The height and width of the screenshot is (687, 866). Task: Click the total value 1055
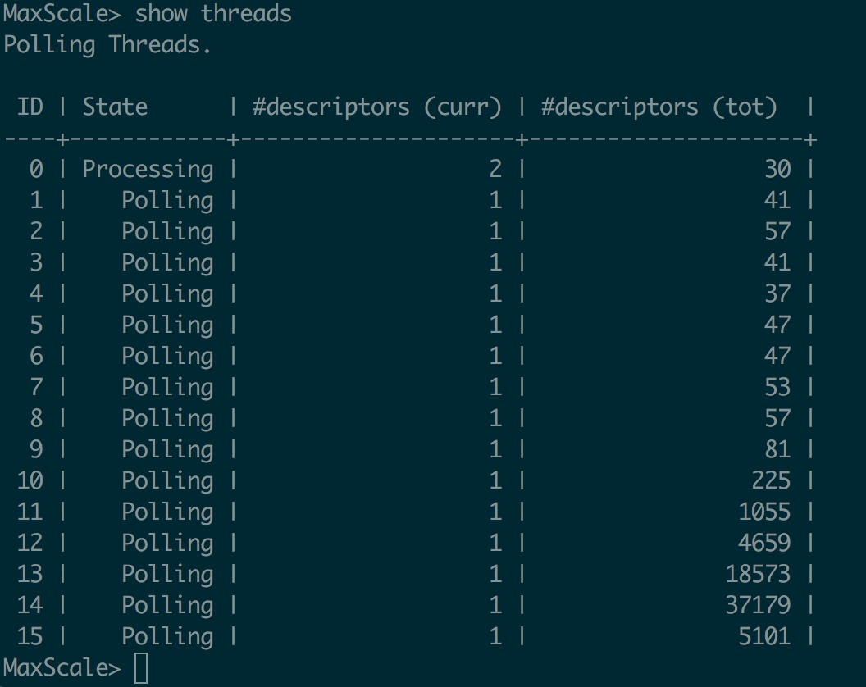pyautogui.click(x=764, y=512)
